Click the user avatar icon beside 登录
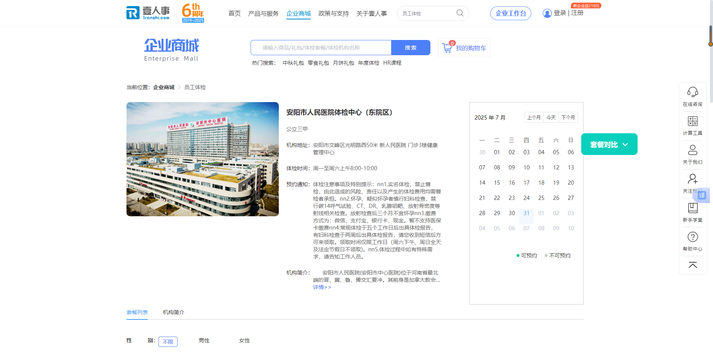This screenshot has height=356, width=713. click(547, 13)
